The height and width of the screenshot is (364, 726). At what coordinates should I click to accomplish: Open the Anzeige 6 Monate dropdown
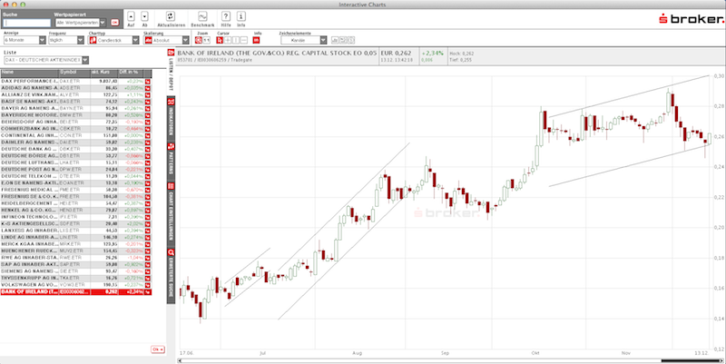click(25, 40)
